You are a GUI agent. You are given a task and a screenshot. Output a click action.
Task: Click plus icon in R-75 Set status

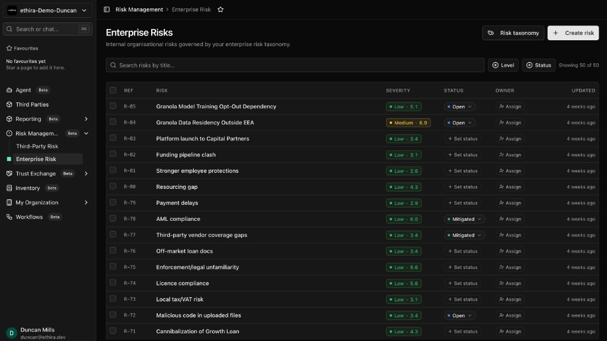[450, 268]
